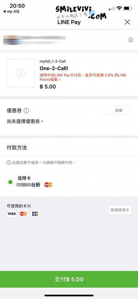Tap the info icon beside blurred account
This screenshot has height=299, width=138.
131,40
